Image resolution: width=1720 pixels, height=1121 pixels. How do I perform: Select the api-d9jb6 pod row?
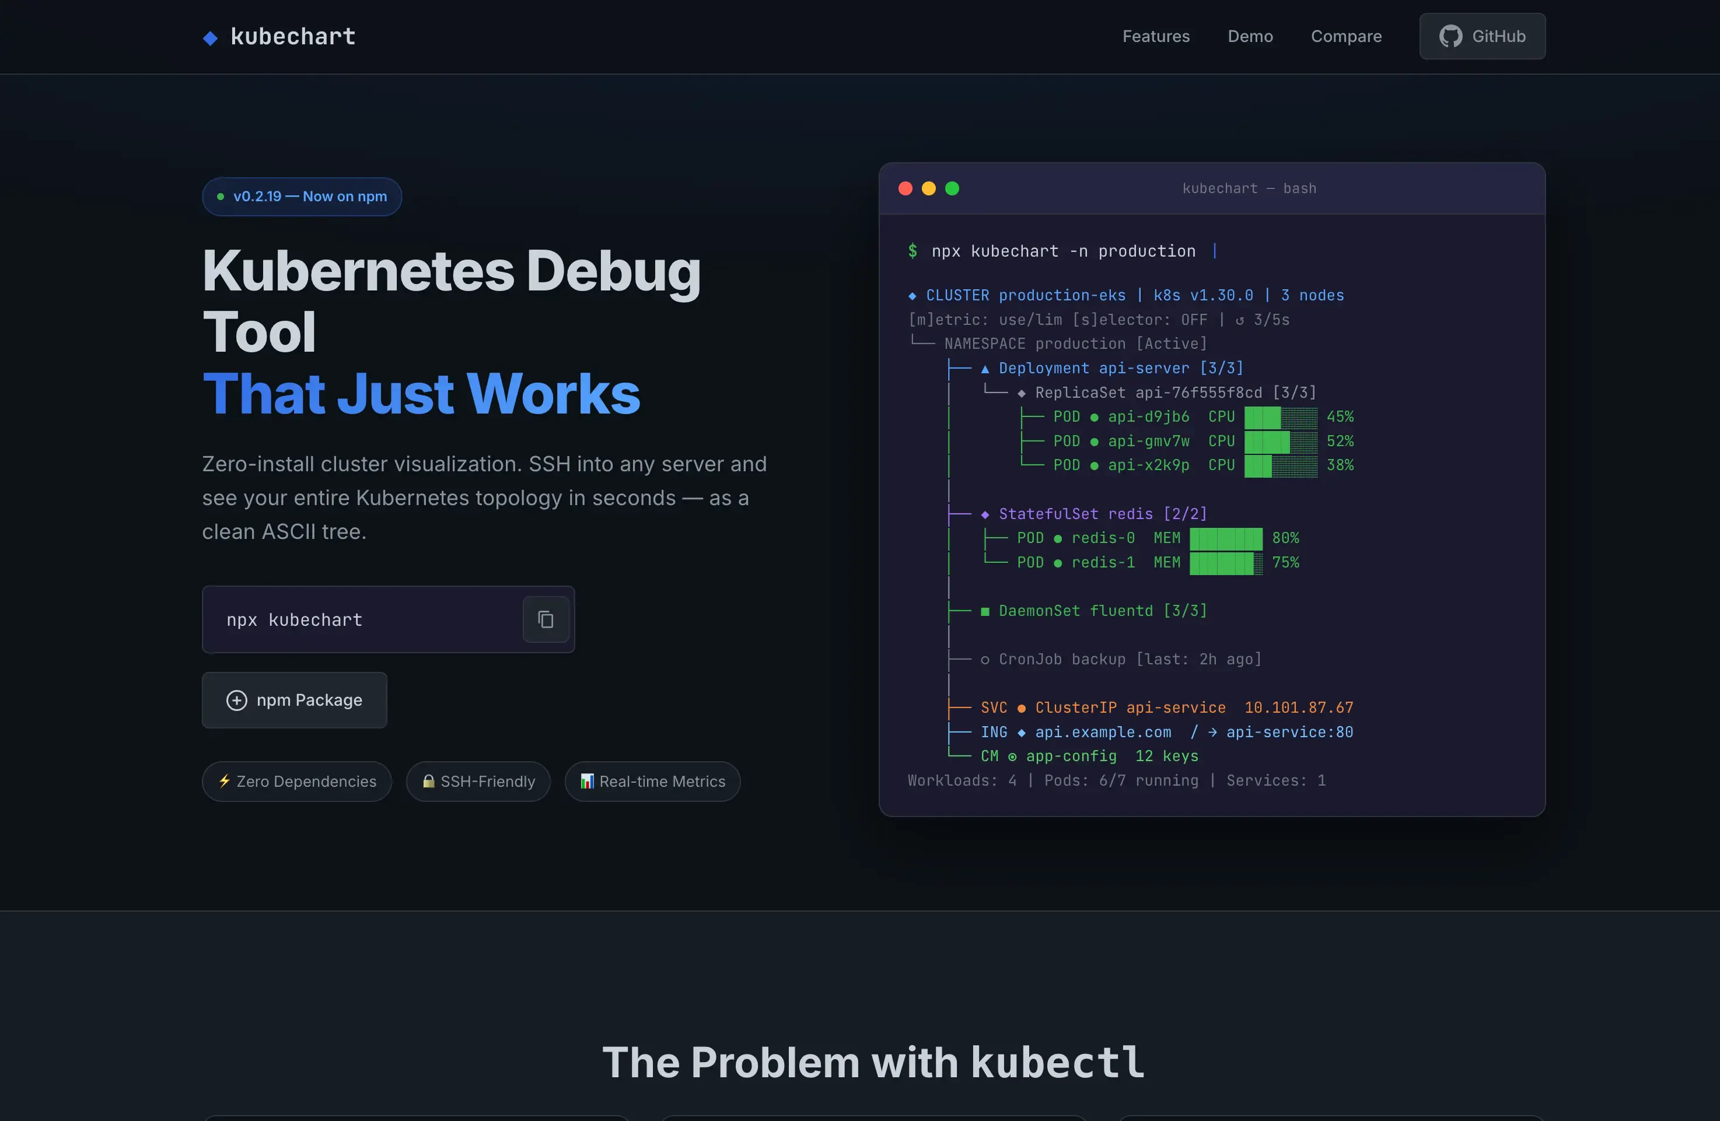[1185, 417]
